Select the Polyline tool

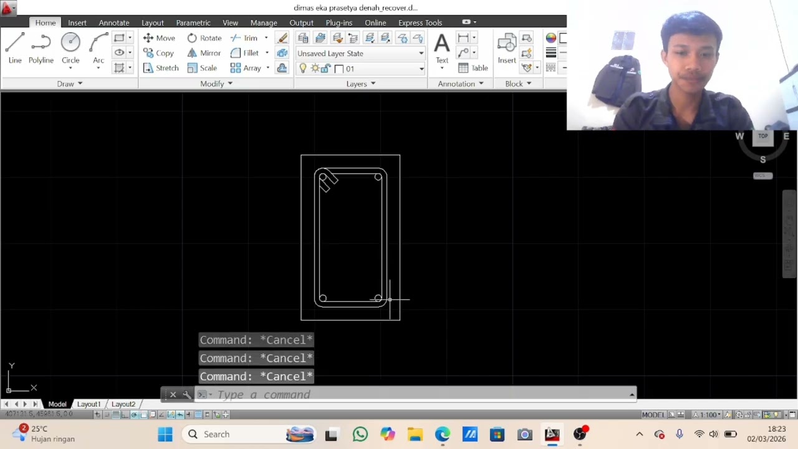pyautogui.click(x=41, y=49)
